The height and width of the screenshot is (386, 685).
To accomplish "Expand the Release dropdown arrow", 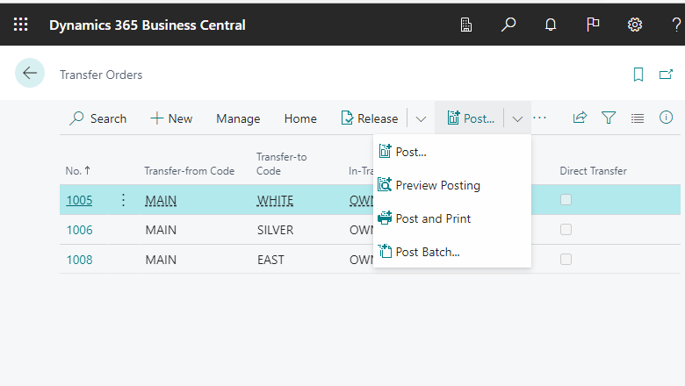I will 421,118.
